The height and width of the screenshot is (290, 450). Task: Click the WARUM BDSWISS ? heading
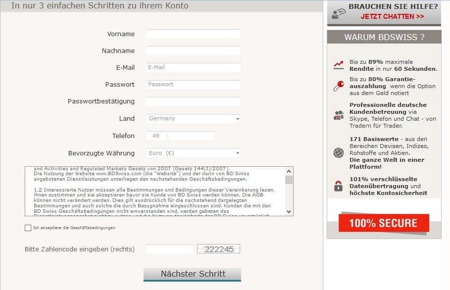coord(384,37)
